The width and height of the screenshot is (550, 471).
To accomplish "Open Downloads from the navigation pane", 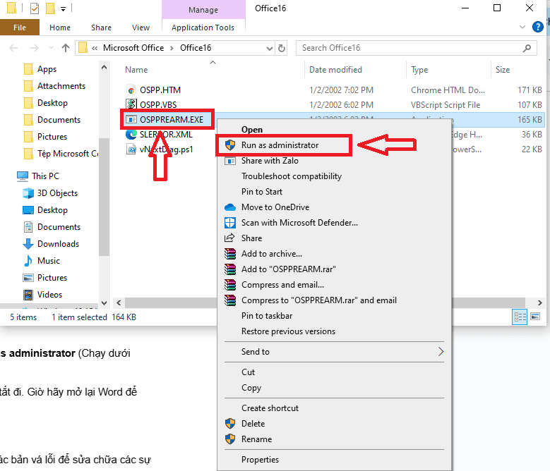I will coord(58,244).
